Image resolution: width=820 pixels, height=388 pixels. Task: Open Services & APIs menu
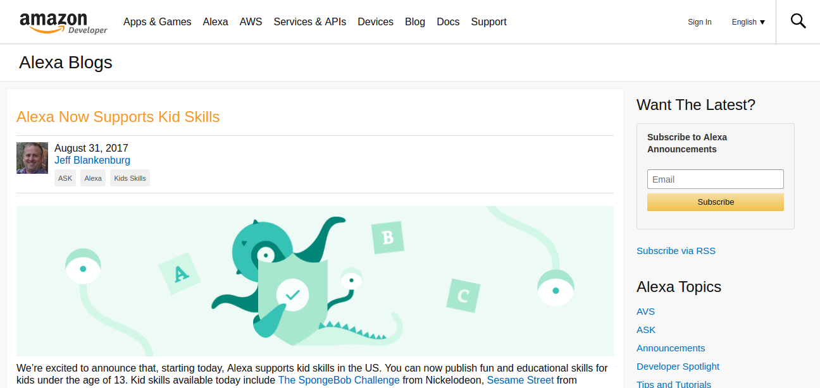310,21
